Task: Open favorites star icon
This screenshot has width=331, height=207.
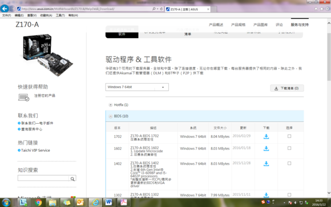Action: pos(321,9)
